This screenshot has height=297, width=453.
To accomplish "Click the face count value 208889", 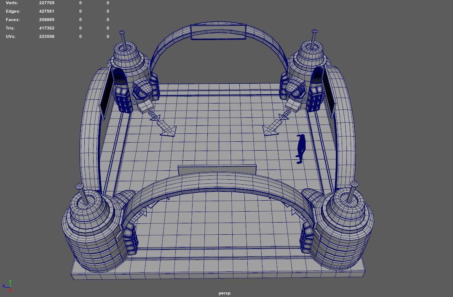I will pyautogui.click(x=46, y=20).
